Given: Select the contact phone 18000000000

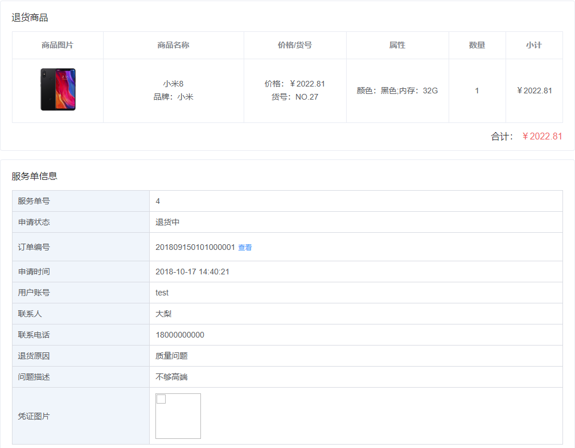Looking at the screenshot, I should click(179, 335).
